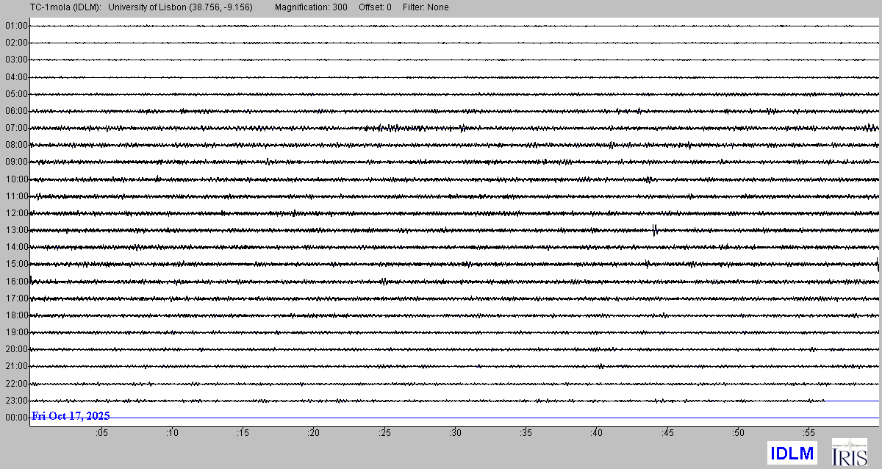The width and height of the screenshot is (882, 469).
Task: Click the :30 minute axis marker
Action: click(455, 433)
